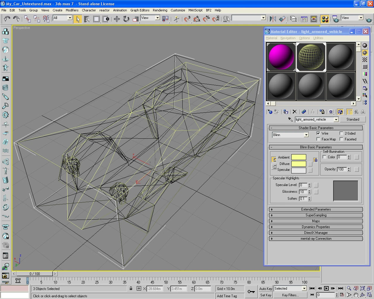Click the Auto Key button
The width and height of the screenshot is (374, 299).
tap(266, 288)
